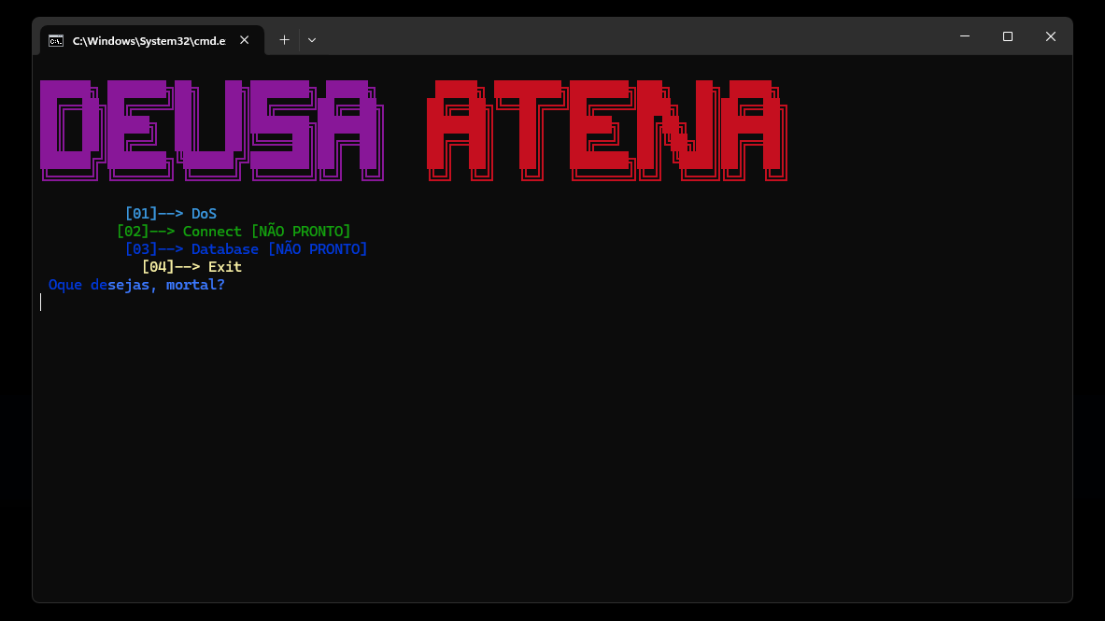Minimize the terminal window
The height and width of the screenshot is (621, 1105).
[x=964, y=35]
